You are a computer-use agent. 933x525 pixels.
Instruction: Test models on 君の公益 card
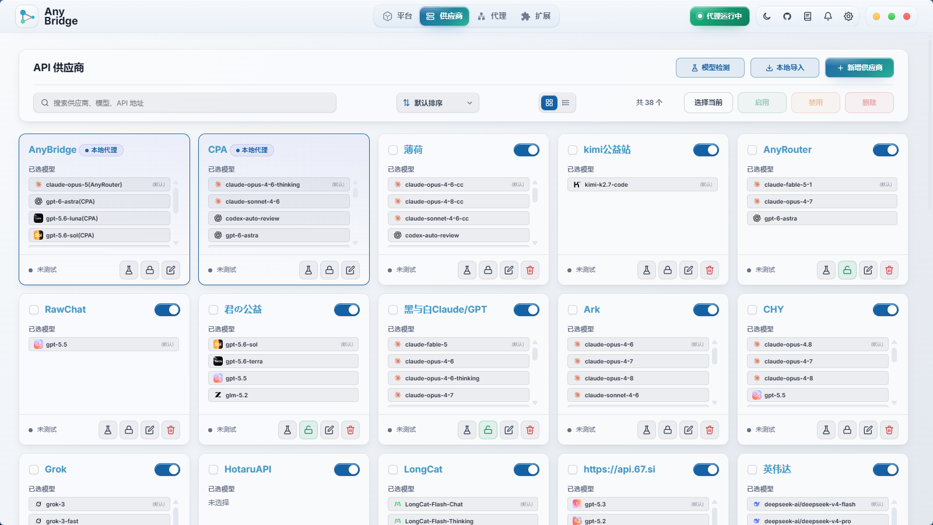(x=287, y=430)
